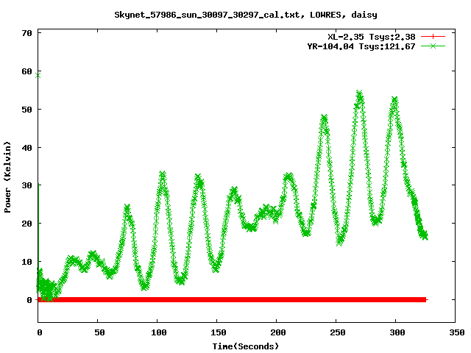Click the green peak near 300 seconds
The width and height of the screenshot is (471, 353).
(394, 100)
